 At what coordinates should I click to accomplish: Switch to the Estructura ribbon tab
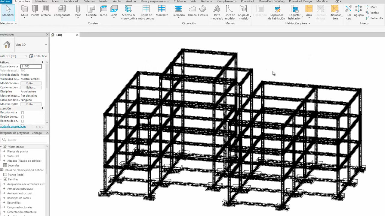pos(41,1)
